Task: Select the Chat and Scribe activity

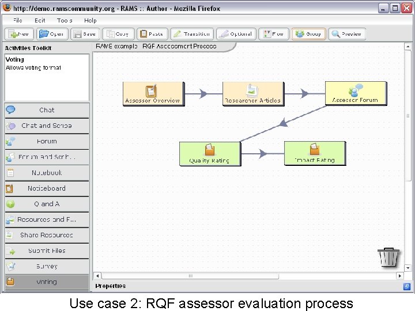Action: pyautogui.click(x=47, y=126)
